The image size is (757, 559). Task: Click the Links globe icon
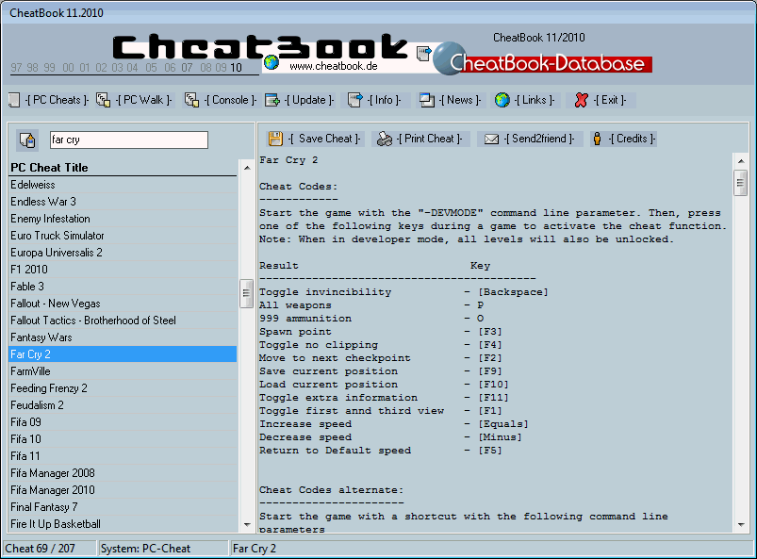click(x=502, y=100)
